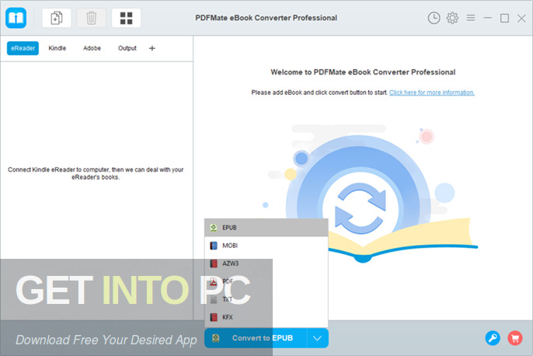This screenshot has width=533, height=356.
Task: Open the Output tab
Action: click(x=127, y=48)
